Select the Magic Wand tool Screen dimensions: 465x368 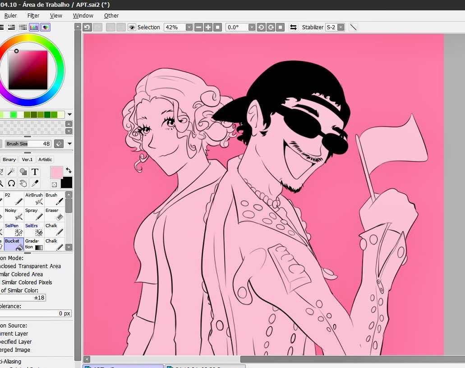coord(11,171)
